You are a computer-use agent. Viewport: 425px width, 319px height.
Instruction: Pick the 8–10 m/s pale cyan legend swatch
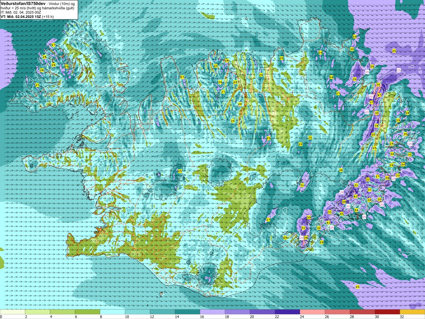pos(113,312)
